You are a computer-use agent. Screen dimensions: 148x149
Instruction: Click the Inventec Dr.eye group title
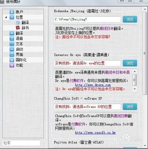81,55
